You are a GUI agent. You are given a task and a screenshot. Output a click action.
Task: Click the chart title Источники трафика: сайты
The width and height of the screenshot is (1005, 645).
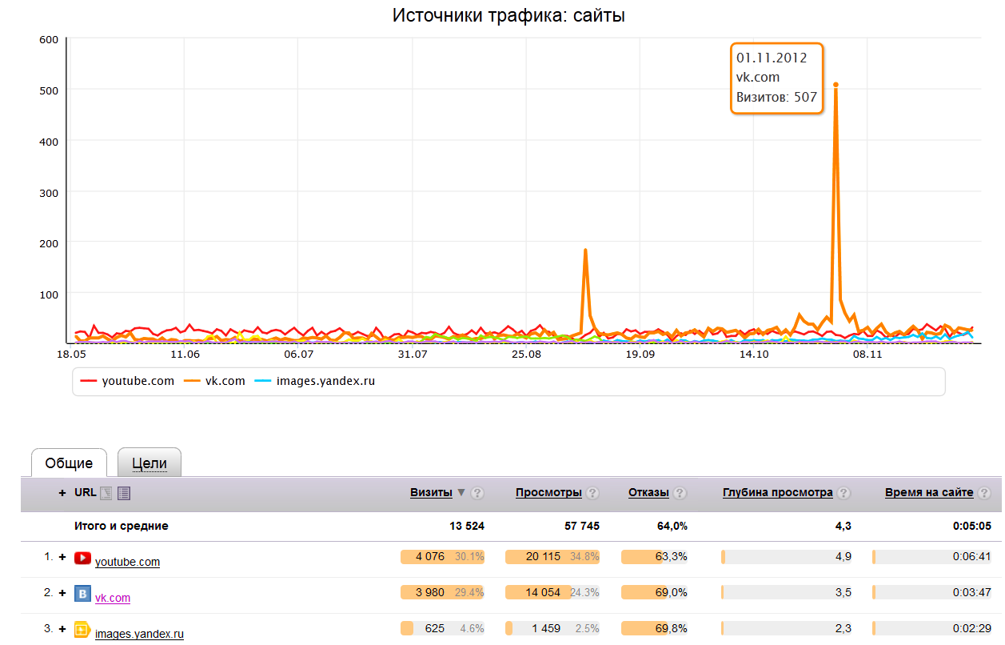pyautogui.click(x=508, y=15)
